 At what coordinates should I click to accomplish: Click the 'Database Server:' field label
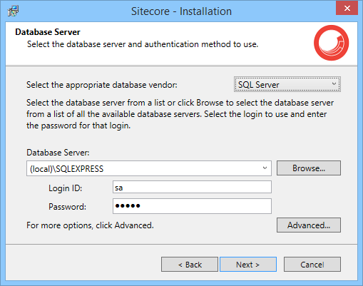tap(58, 153)
